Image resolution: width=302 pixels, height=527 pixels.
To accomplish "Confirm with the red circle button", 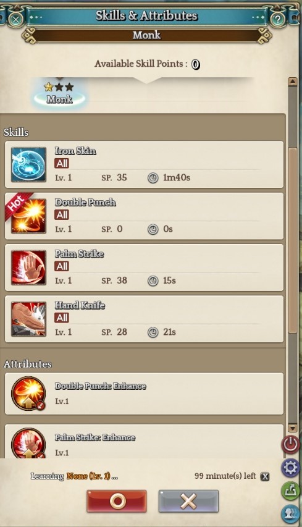I will [117, 501].
